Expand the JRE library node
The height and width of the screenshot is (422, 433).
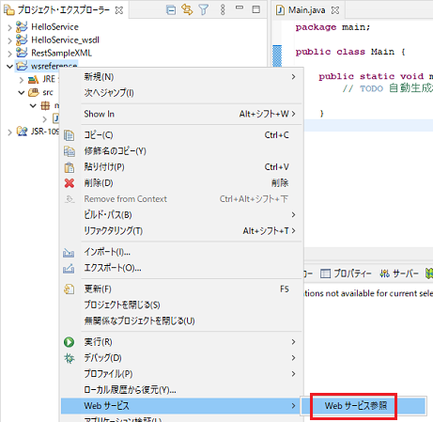click(22, 80)
